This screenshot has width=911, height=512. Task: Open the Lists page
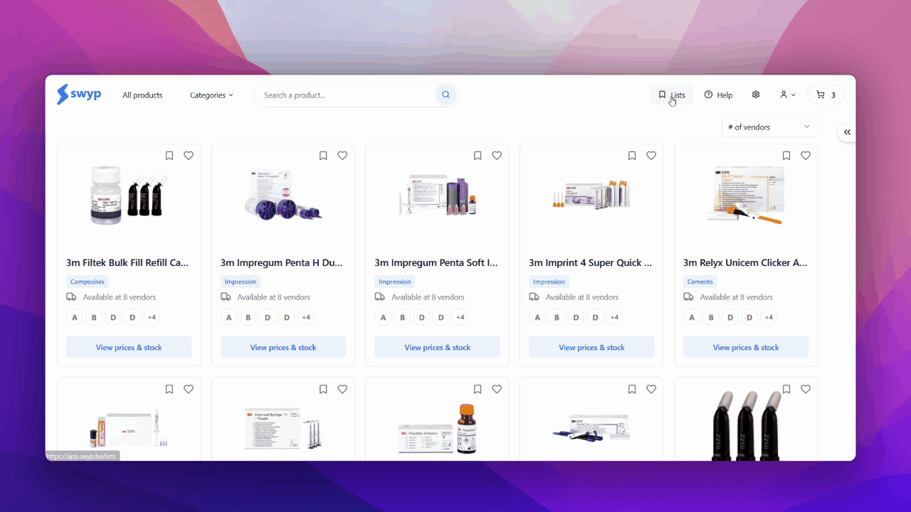(671, 95)
